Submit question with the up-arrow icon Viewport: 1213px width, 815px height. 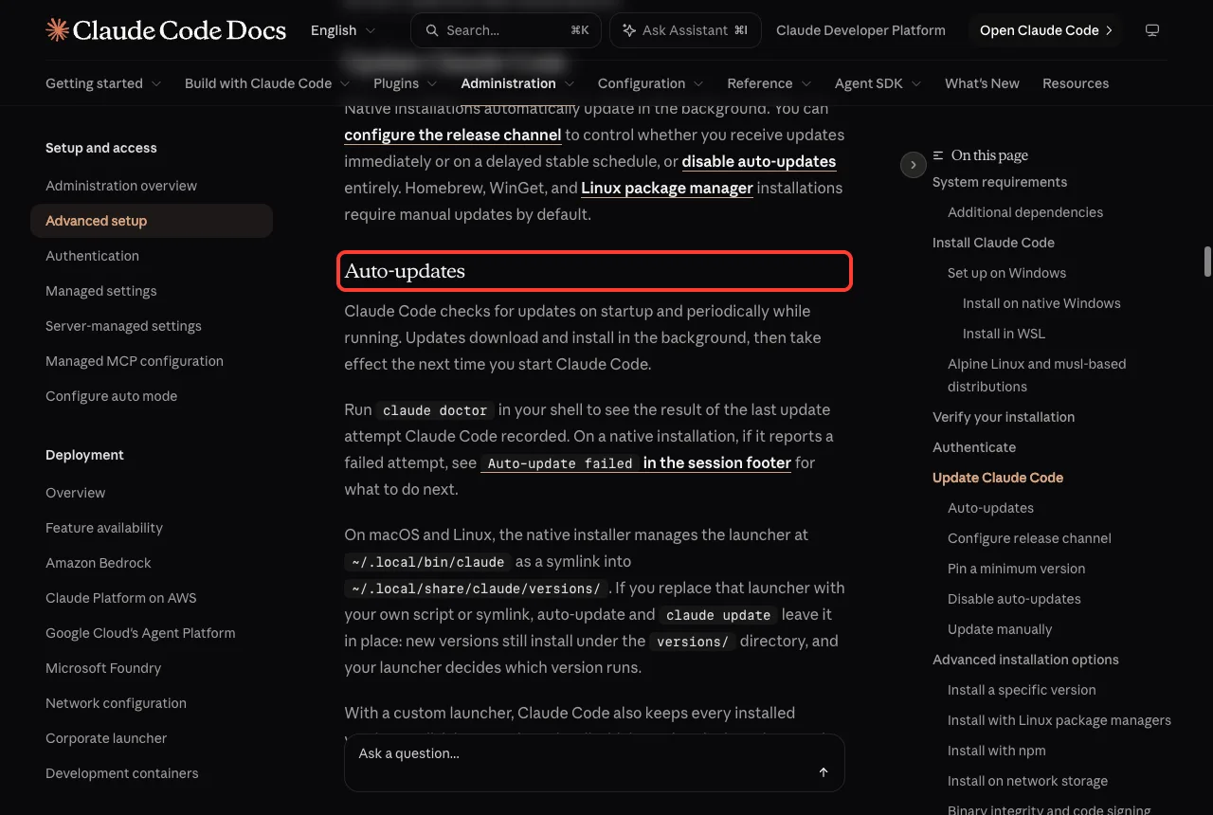(824, 772)
